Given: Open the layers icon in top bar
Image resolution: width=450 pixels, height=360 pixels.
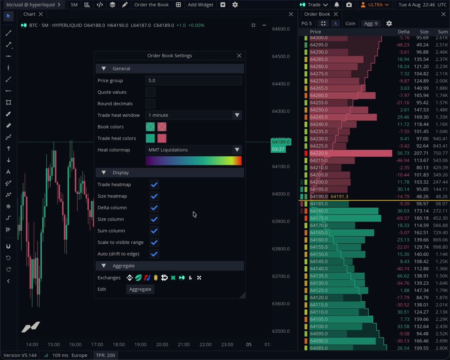Looking at the screenshot, I should tap(112, 5).
